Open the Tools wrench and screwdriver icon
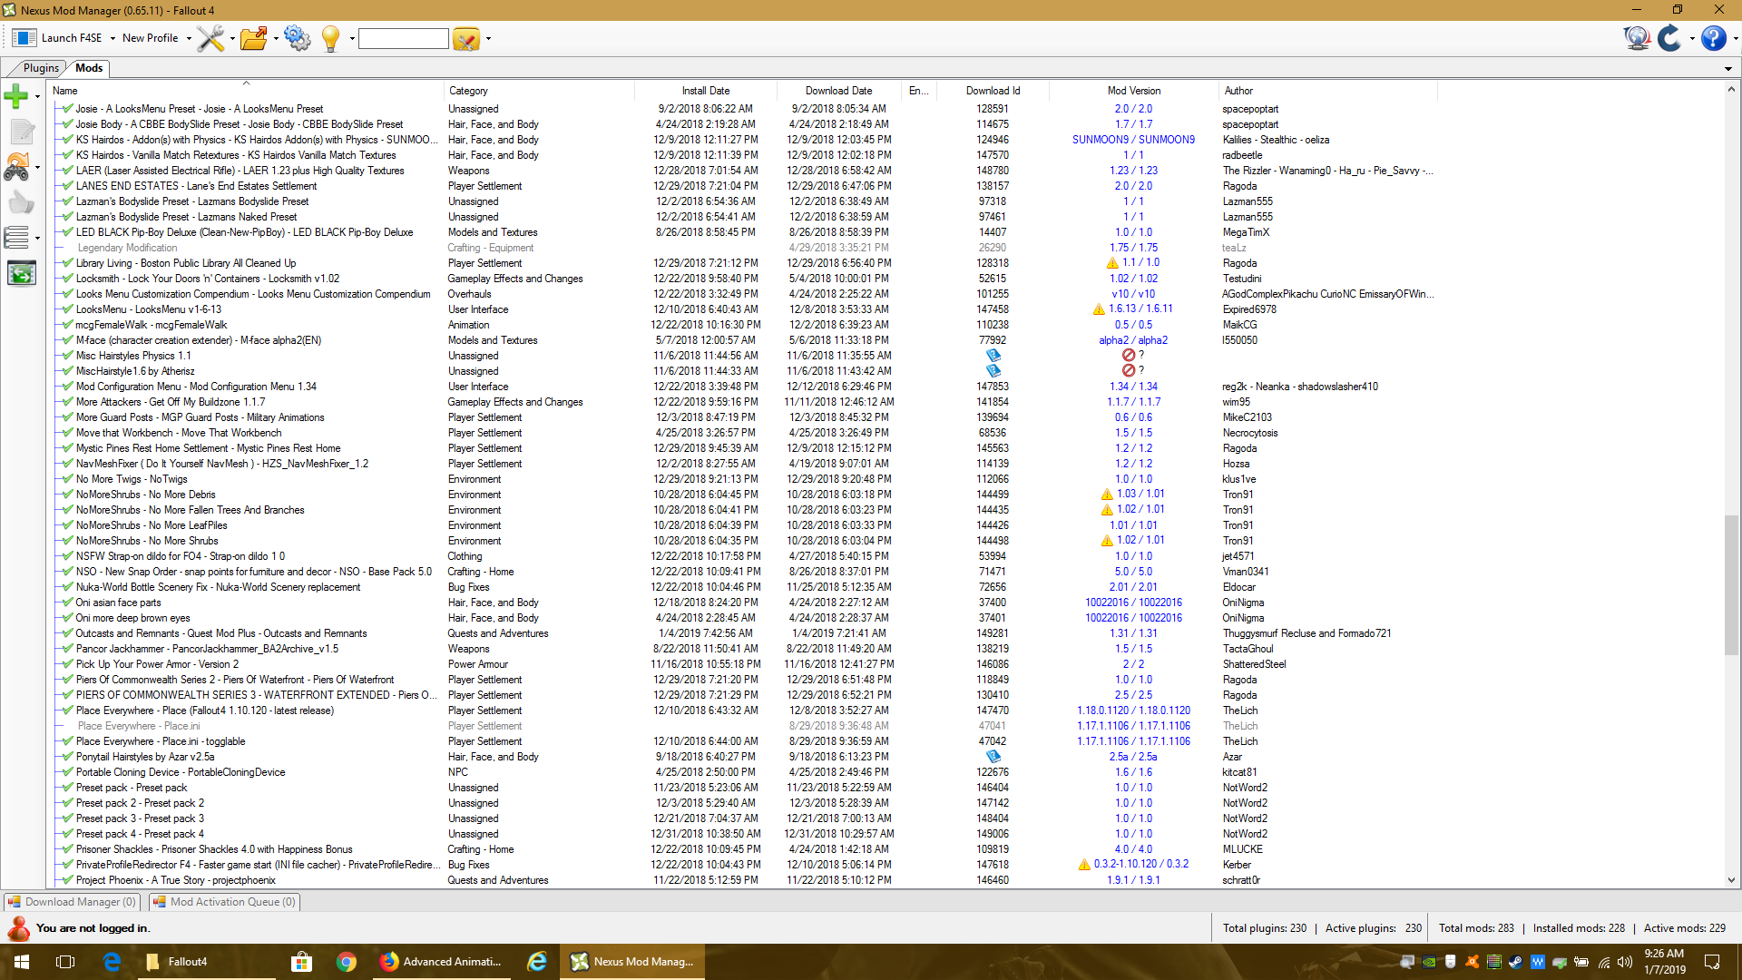1742x980 pixels. tap(210, 38)
